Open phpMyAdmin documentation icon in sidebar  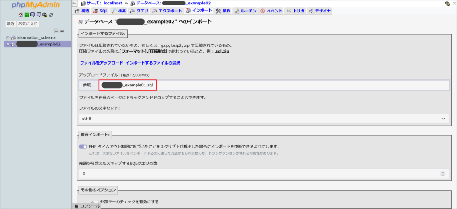(x=32, y=15)
